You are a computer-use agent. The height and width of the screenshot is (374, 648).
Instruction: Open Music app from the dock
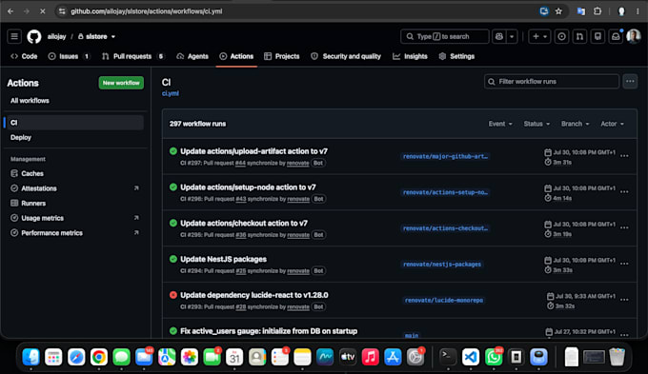[x=370, y=357]
